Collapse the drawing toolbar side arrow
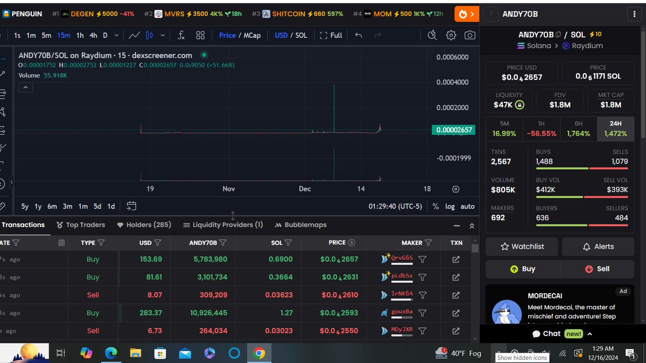The height and width of the screenshot is (363, 646). click(x=11, y=183)
